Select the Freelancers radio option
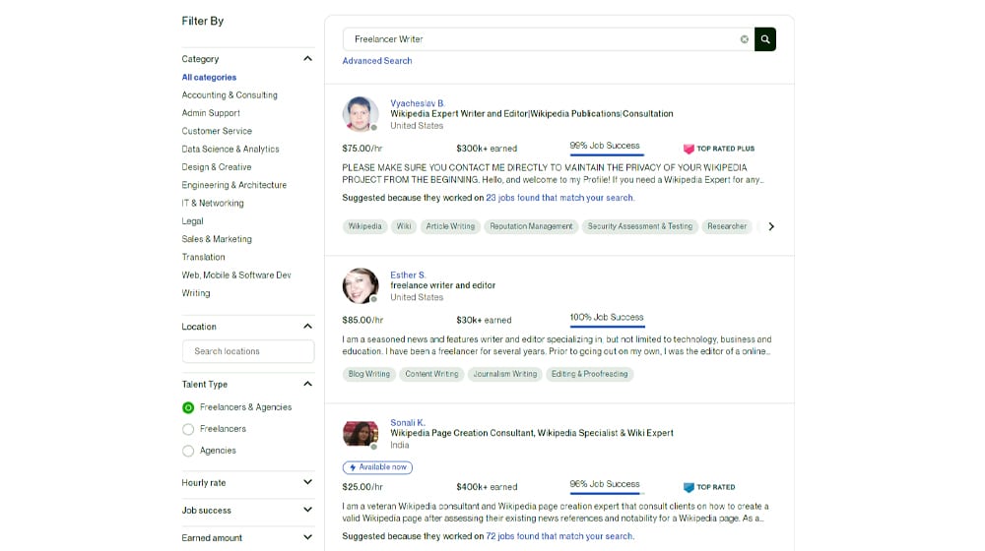Image resolution: width=985 pixels, height=551 pixels. (x=188, y=429)
